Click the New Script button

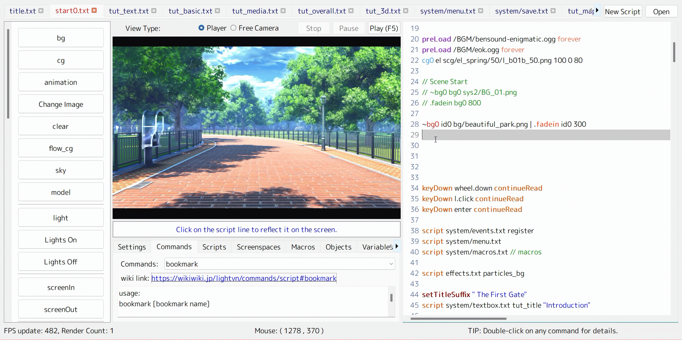[623, 11]
